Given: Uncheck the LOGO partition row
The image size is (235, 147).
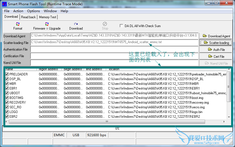Looking at the screenshot, I should (7, 112).
